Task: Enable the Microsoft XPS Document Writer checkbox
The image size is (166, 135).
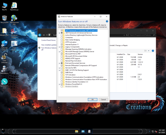Action: tap(62, 56)
